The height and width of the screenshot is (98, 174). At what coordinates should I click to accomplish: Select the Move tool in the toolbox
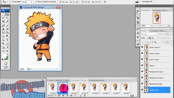click(x=7, y=14)
